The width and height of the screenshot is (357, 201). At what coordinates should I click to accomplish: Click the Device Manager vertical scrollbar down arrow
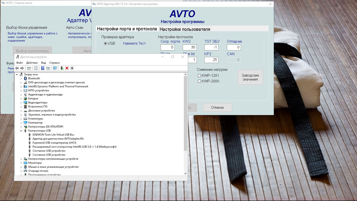pos(185,173)
